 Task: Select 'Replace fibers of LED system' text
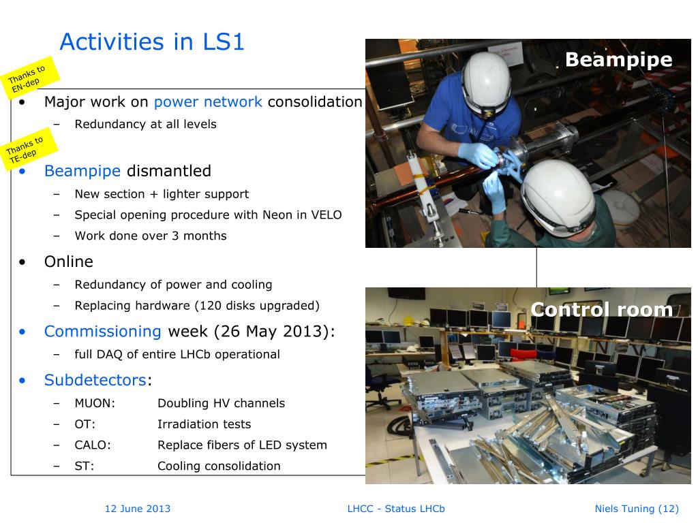[x=242, y=445]
